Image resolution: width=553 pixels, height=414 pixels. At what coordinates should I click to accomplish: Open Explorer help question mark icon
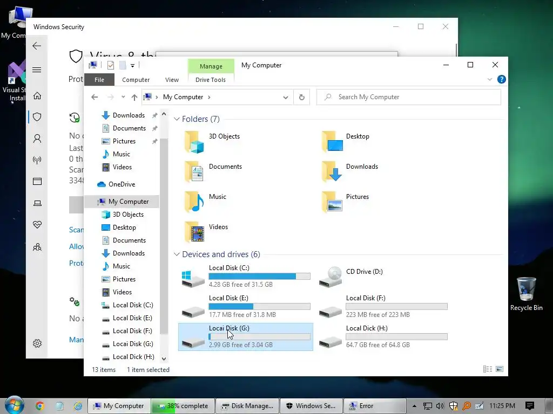(x=501, y=79)
